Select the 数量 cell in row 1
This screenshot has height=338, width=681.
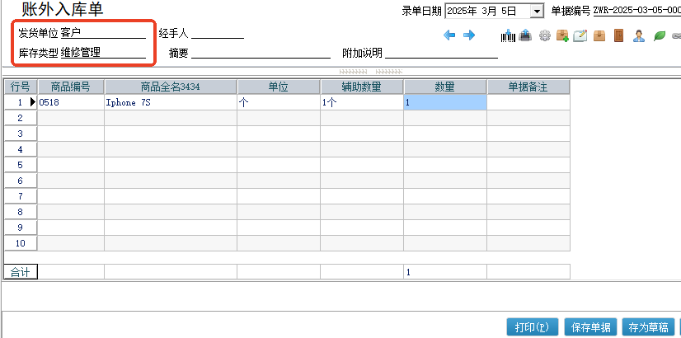pos(444,103)
